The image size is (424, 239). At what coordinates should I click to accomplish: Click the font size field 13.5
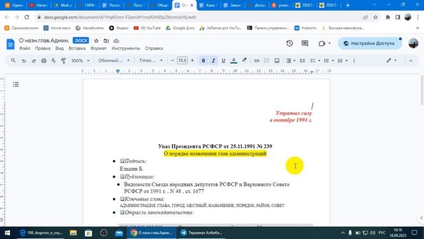(x=182, y=60)
